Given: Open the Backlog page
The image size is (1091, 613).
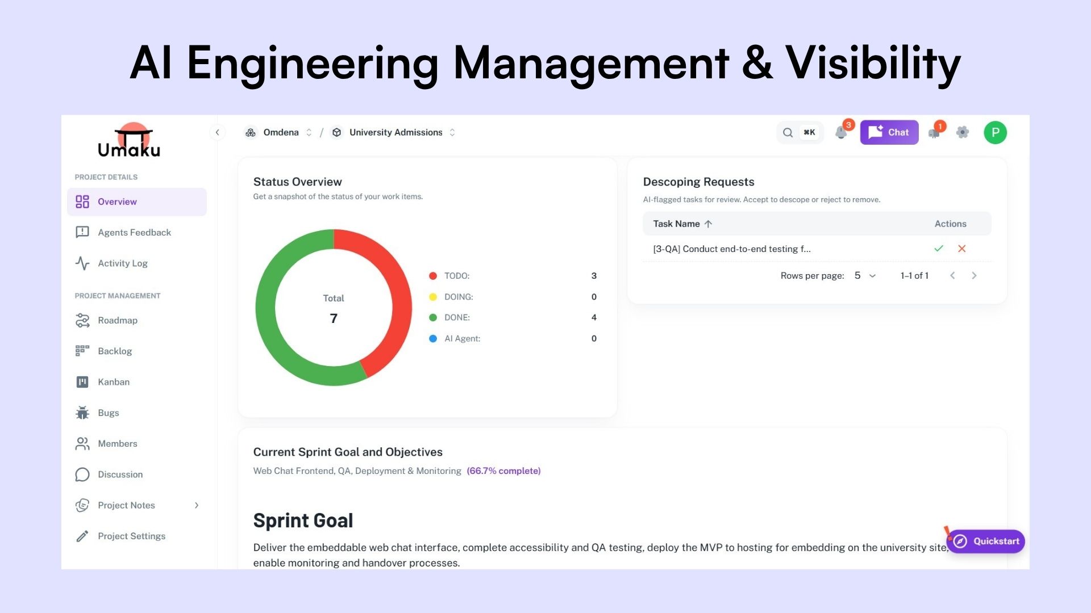Looking at the screenshot, I should click(115, 351).
